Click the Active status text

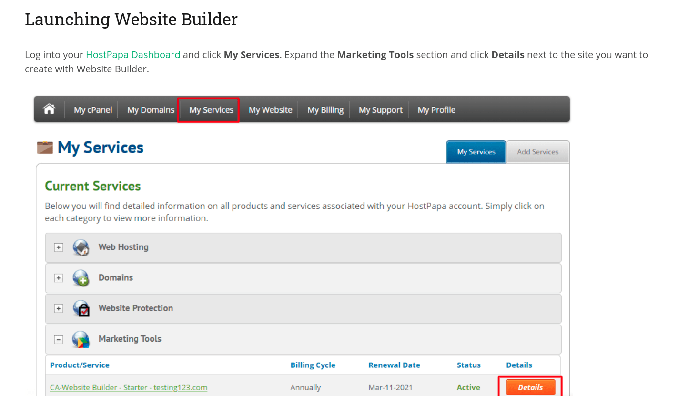click(x=468, y=387)
